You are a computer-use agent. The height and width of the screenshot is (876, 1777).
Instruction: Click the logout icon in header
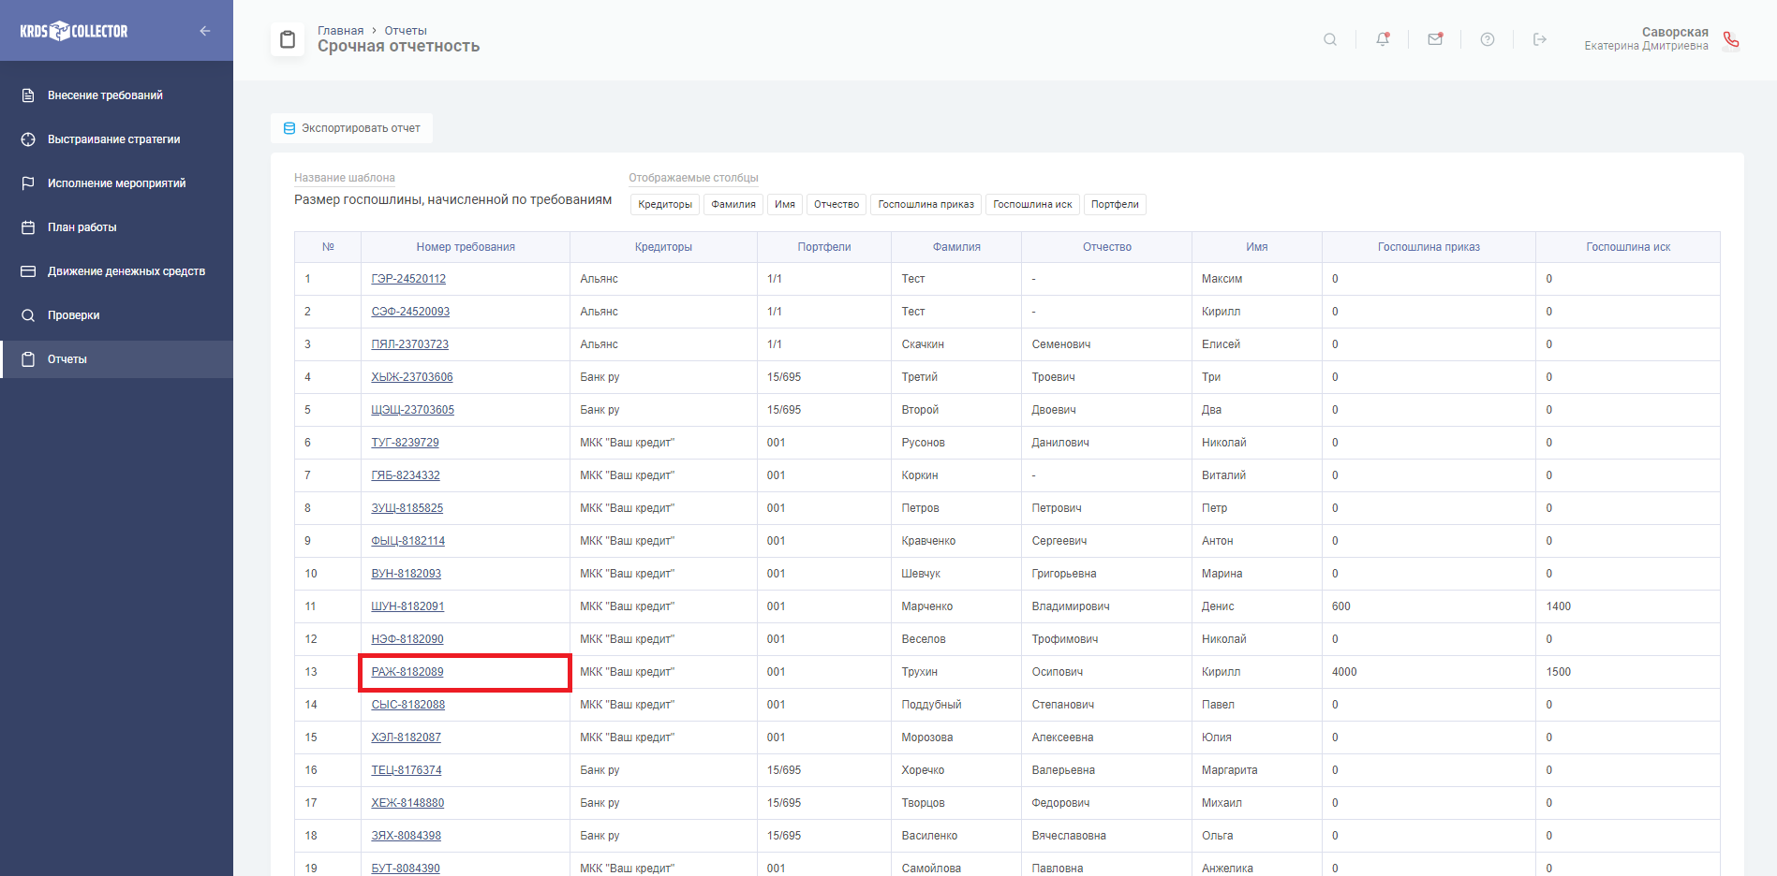pyautogui.click(x=1540, y=39)
